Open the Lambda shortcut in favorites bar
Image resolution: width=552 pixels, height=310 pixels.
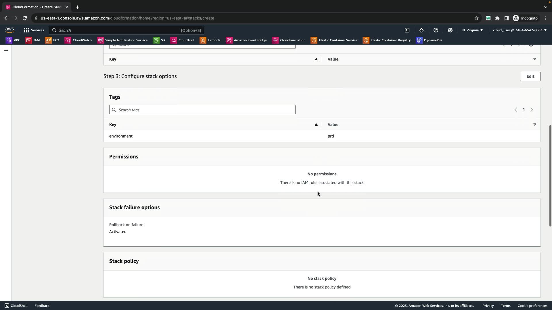tap(210, 40)
